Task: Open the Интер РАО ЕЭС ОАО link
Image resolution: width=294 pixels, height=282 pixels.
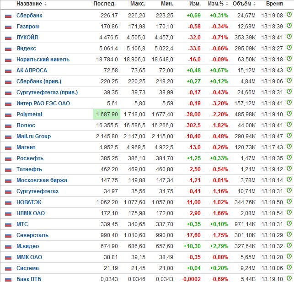Action: [43, 103]
